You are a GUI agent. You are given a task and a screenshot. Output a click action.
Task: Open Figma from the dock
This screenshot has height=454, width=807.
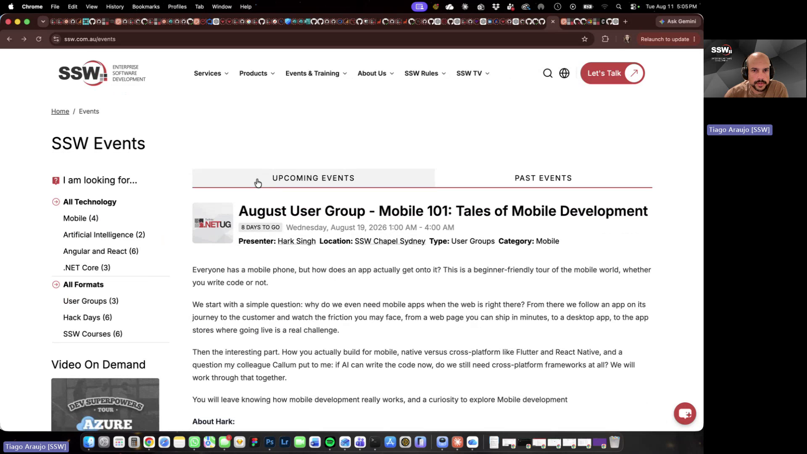coord(255,442)
